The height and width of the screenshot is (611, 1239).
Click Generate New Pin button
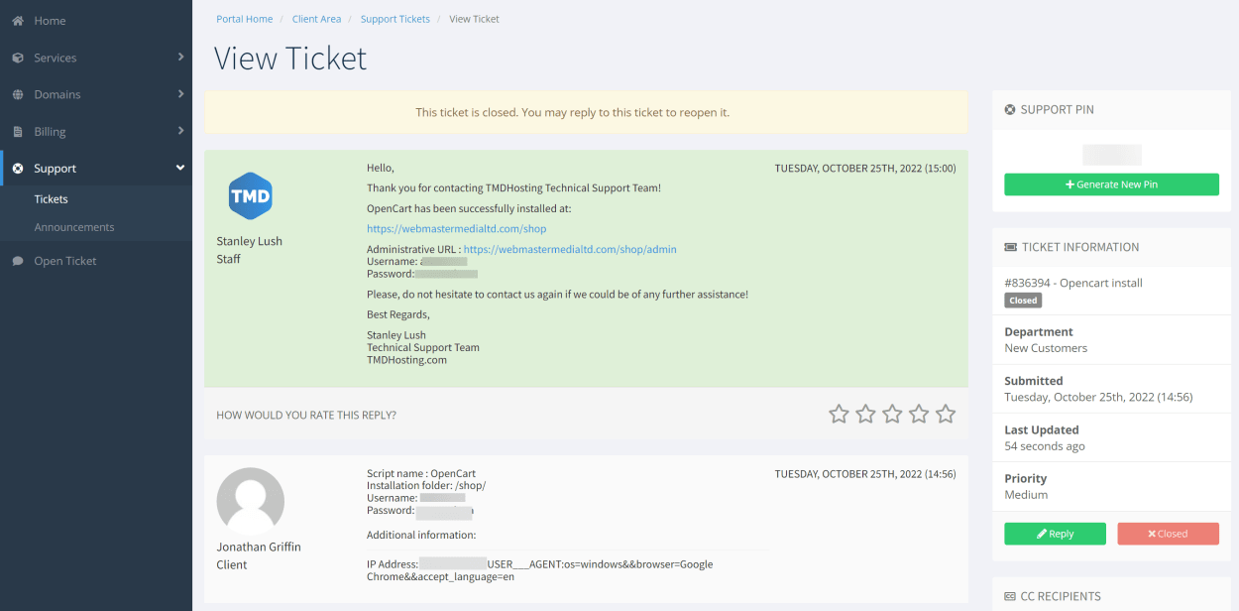1111,184
